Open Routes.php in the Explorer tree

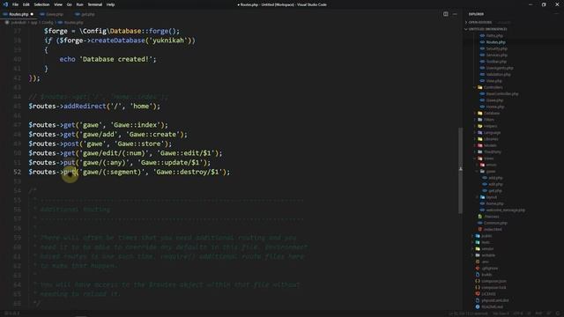click(x=495, y=42)
